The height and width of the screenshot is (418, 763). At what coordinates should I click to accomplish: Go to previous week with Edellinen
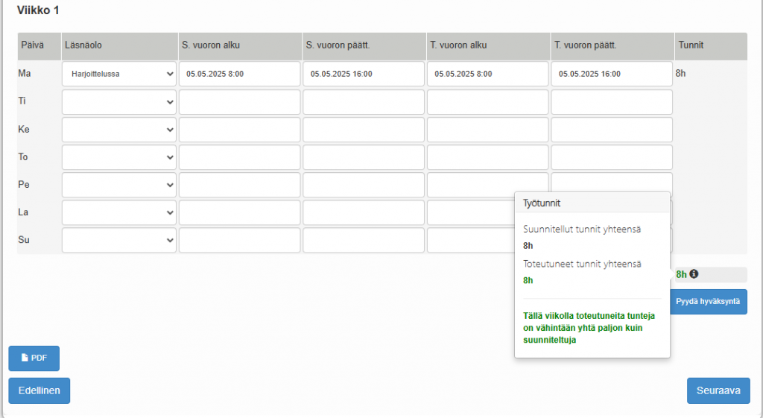(x=39, y=390)
